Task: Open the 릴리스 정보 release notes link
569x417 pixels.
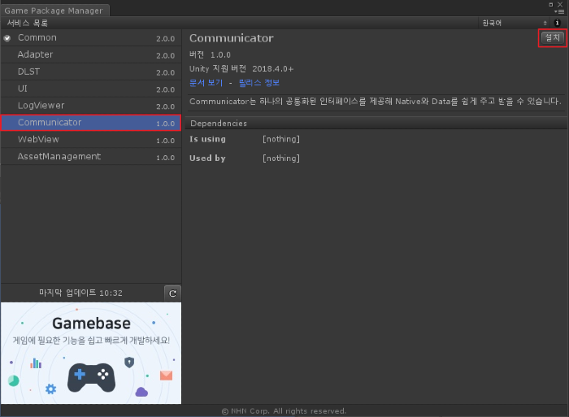Action: tap(259, 83)
